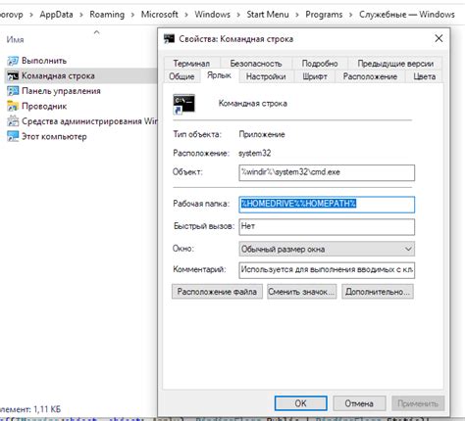Image resolution: width=465 pixels, height=421 pixels.
Task: Click the Средства администрирования icon
Action: 13,121
